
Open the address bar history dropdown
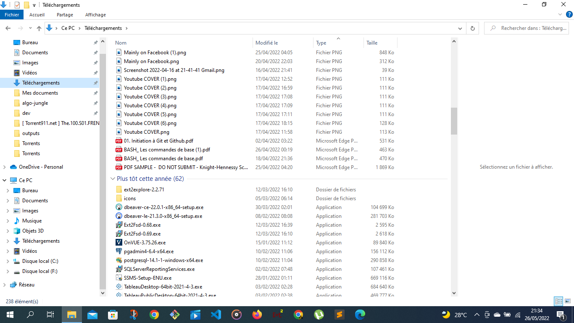461,28
